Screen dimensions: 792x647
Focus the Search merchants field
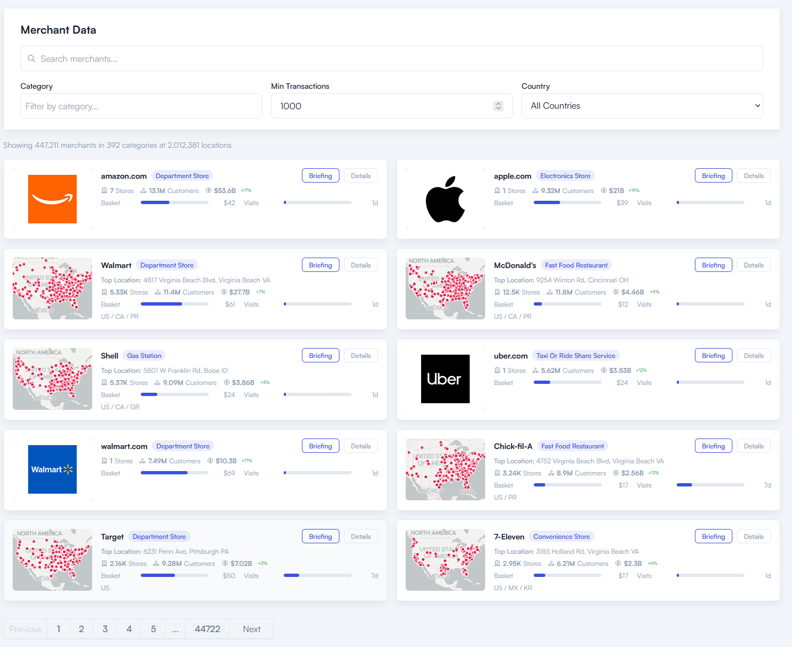392,58
